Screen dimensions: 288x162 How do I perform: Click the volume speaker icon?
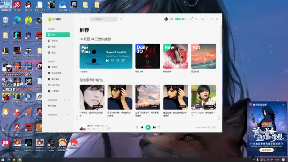click(x=159, y=127)
